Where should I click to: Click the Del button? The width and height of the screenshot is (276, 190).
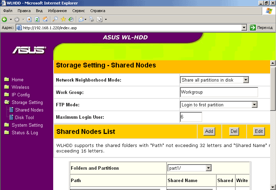pos(234,131)
